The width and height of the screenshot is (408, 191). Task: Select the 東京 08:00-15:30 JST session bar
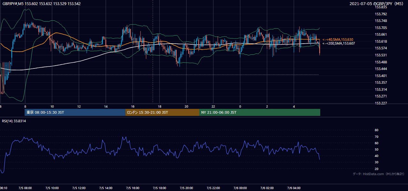(x=75, y=112)
